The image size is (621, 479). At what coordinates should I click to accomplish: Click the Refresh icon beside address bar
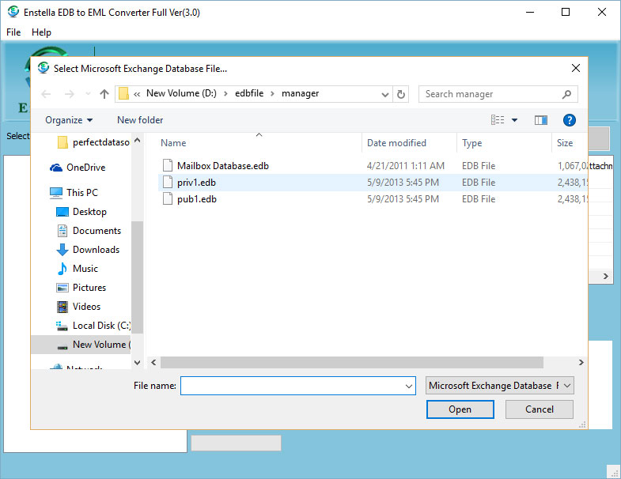401,94
